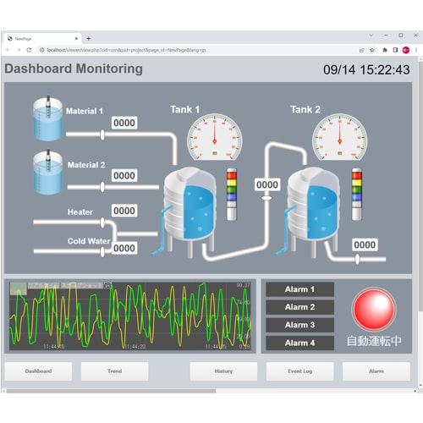
Task: Toggle the Heater pipe valve
Action: click(x=102, y=222)
